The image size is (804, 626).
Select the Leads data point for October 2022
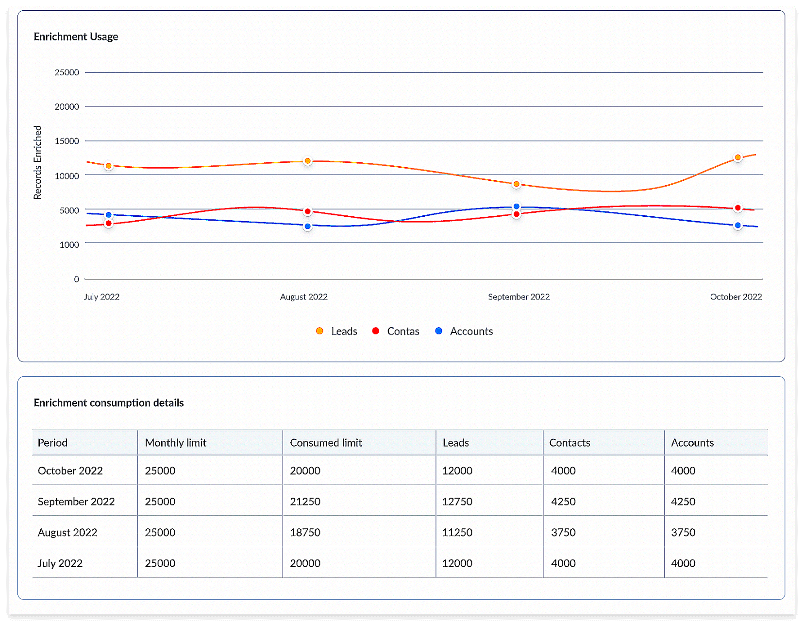pos(738,157)
